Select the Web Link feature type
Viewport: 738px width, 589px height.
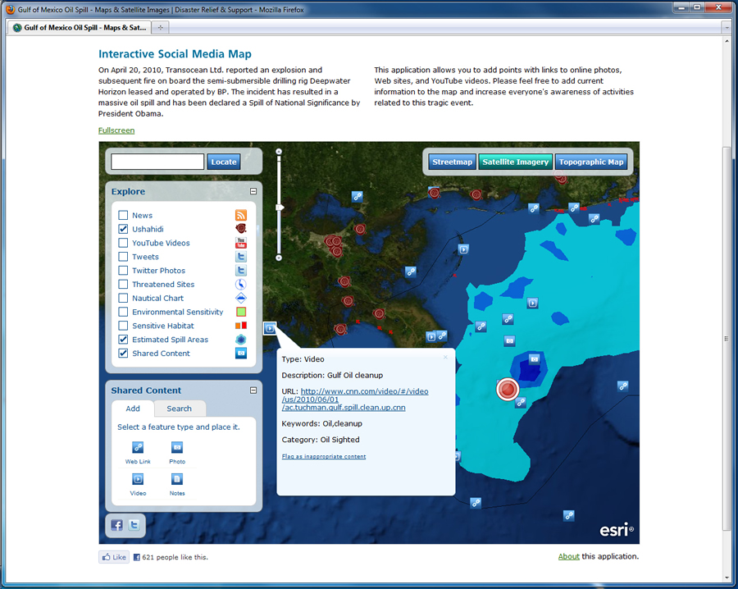[138, 447]
